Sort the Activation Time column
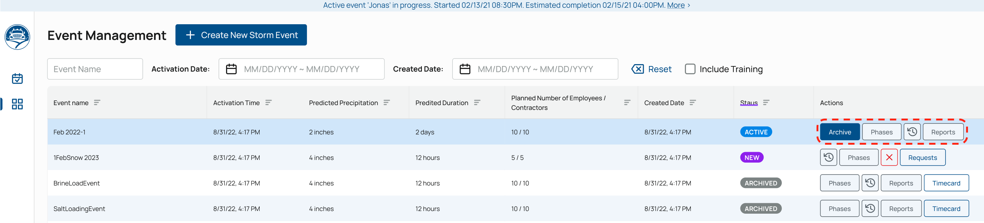984x223 pixels. point(269,103)
